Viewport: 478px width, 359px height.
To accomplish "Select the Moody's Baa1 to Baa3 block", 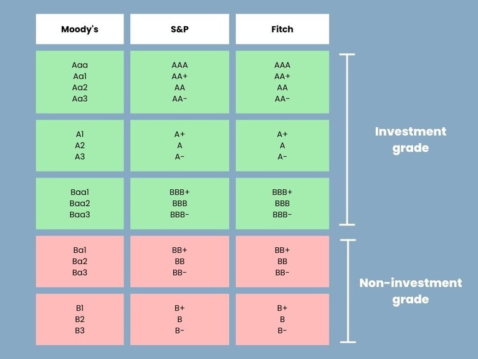I will click(x=80, y=204).
